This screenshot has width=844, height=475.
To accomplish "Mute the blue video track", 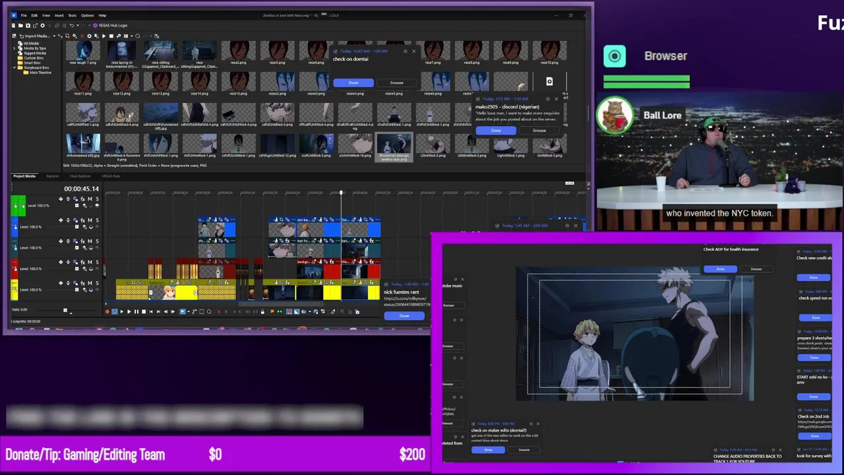I will 90,220.
